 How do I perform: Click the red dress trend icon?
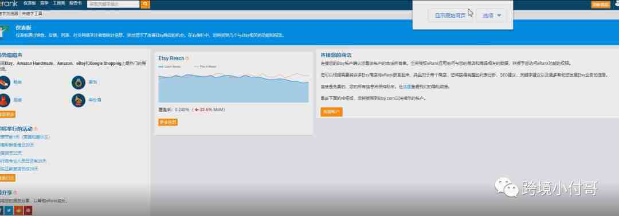pos(4,100)
